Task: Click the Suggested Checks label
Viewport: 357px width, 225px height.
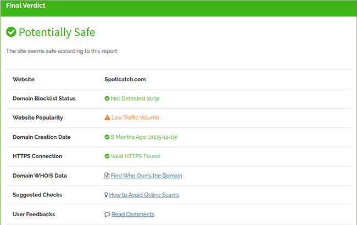Action: [x=37, y=195]
